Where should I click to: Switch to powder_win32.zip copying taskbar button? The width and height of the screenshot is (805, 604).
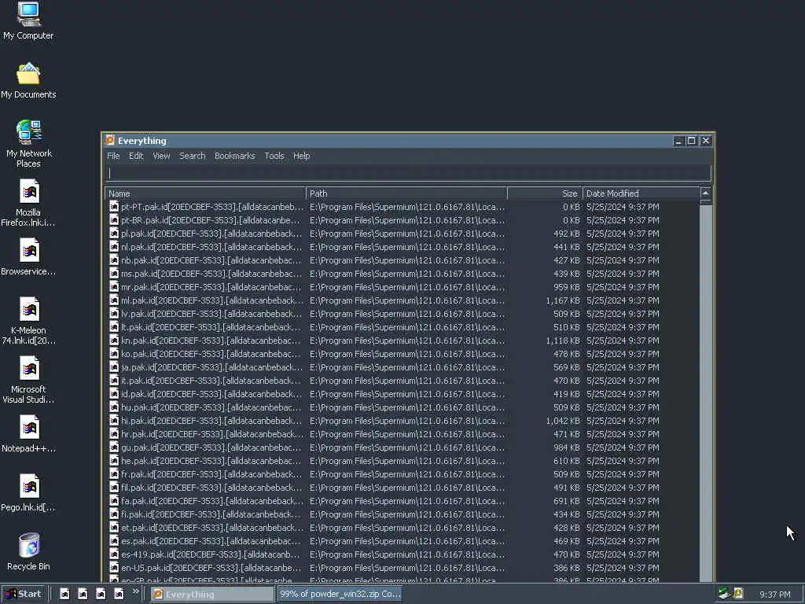pos(340,594)
